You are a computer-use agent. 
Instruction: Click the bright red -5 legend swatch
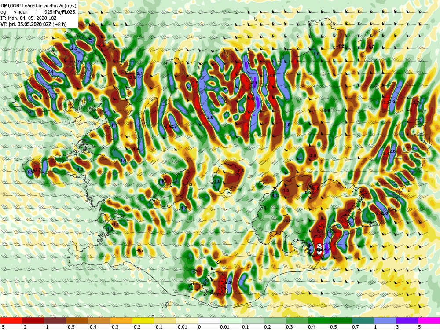point(11,320)
